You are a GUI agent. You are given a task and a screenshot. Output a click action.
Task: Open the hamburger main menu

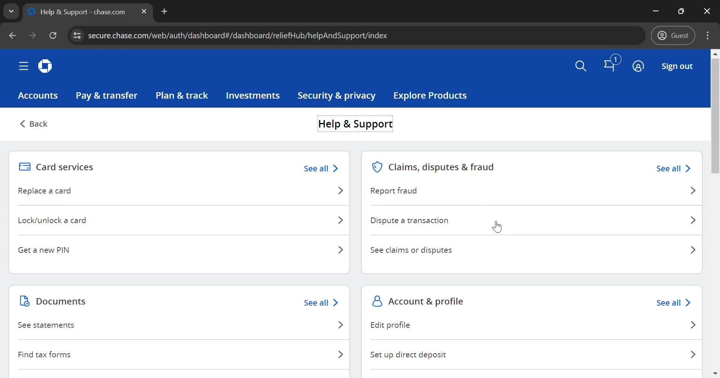(24, 66)
